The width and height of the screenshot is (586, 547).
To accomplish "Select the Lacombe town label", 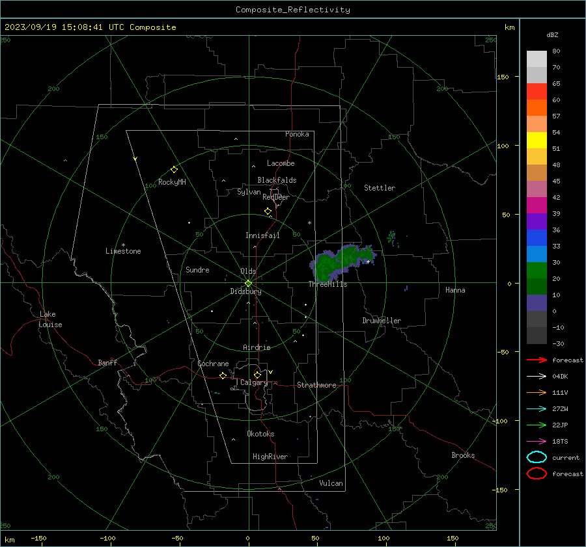I will point(281,163).
